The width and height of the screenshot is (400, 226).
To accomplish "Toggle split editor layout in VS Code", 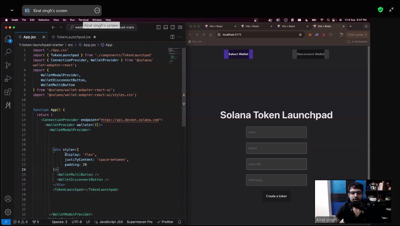I will [172, 37].
